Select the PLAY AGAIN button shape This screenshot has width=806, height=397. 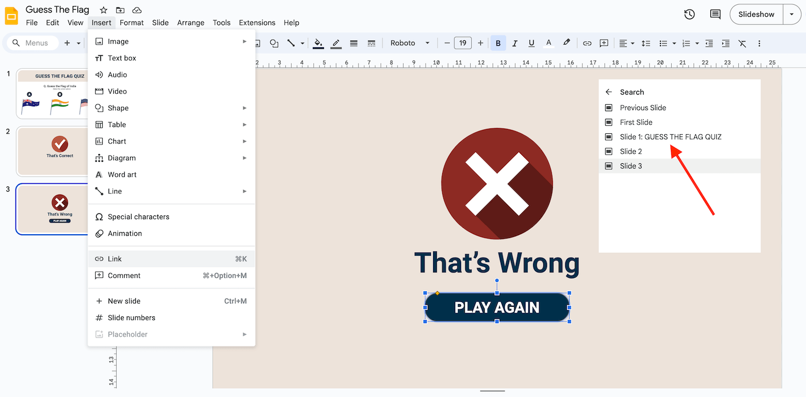(x=497, y=307)
